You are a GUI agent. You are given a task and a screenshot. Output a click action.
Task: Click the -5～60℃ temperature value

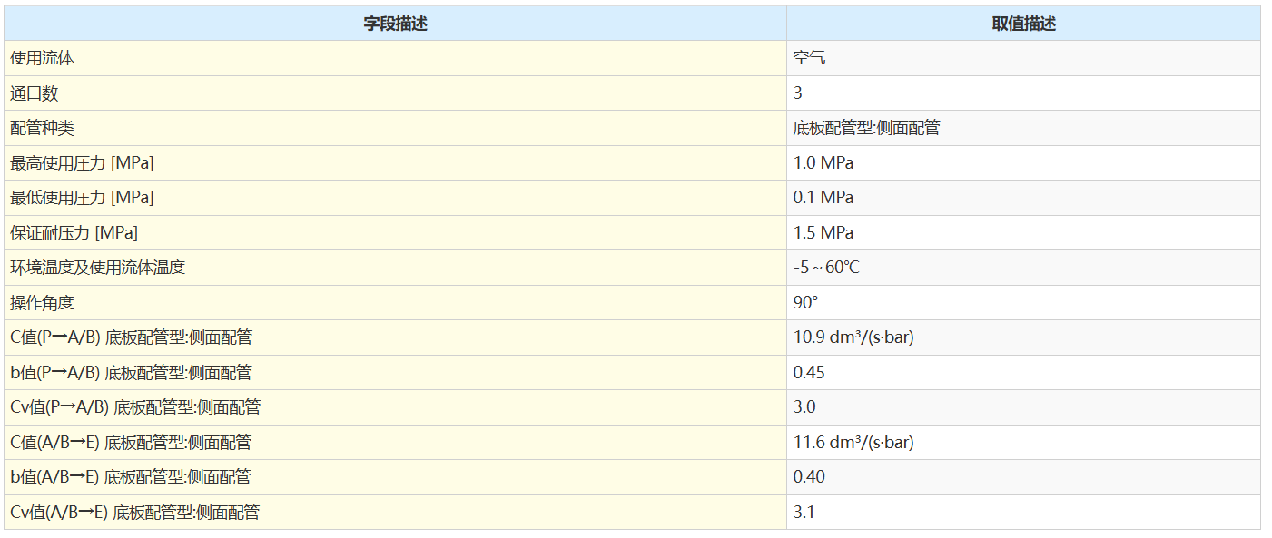(x=826, y=268)
